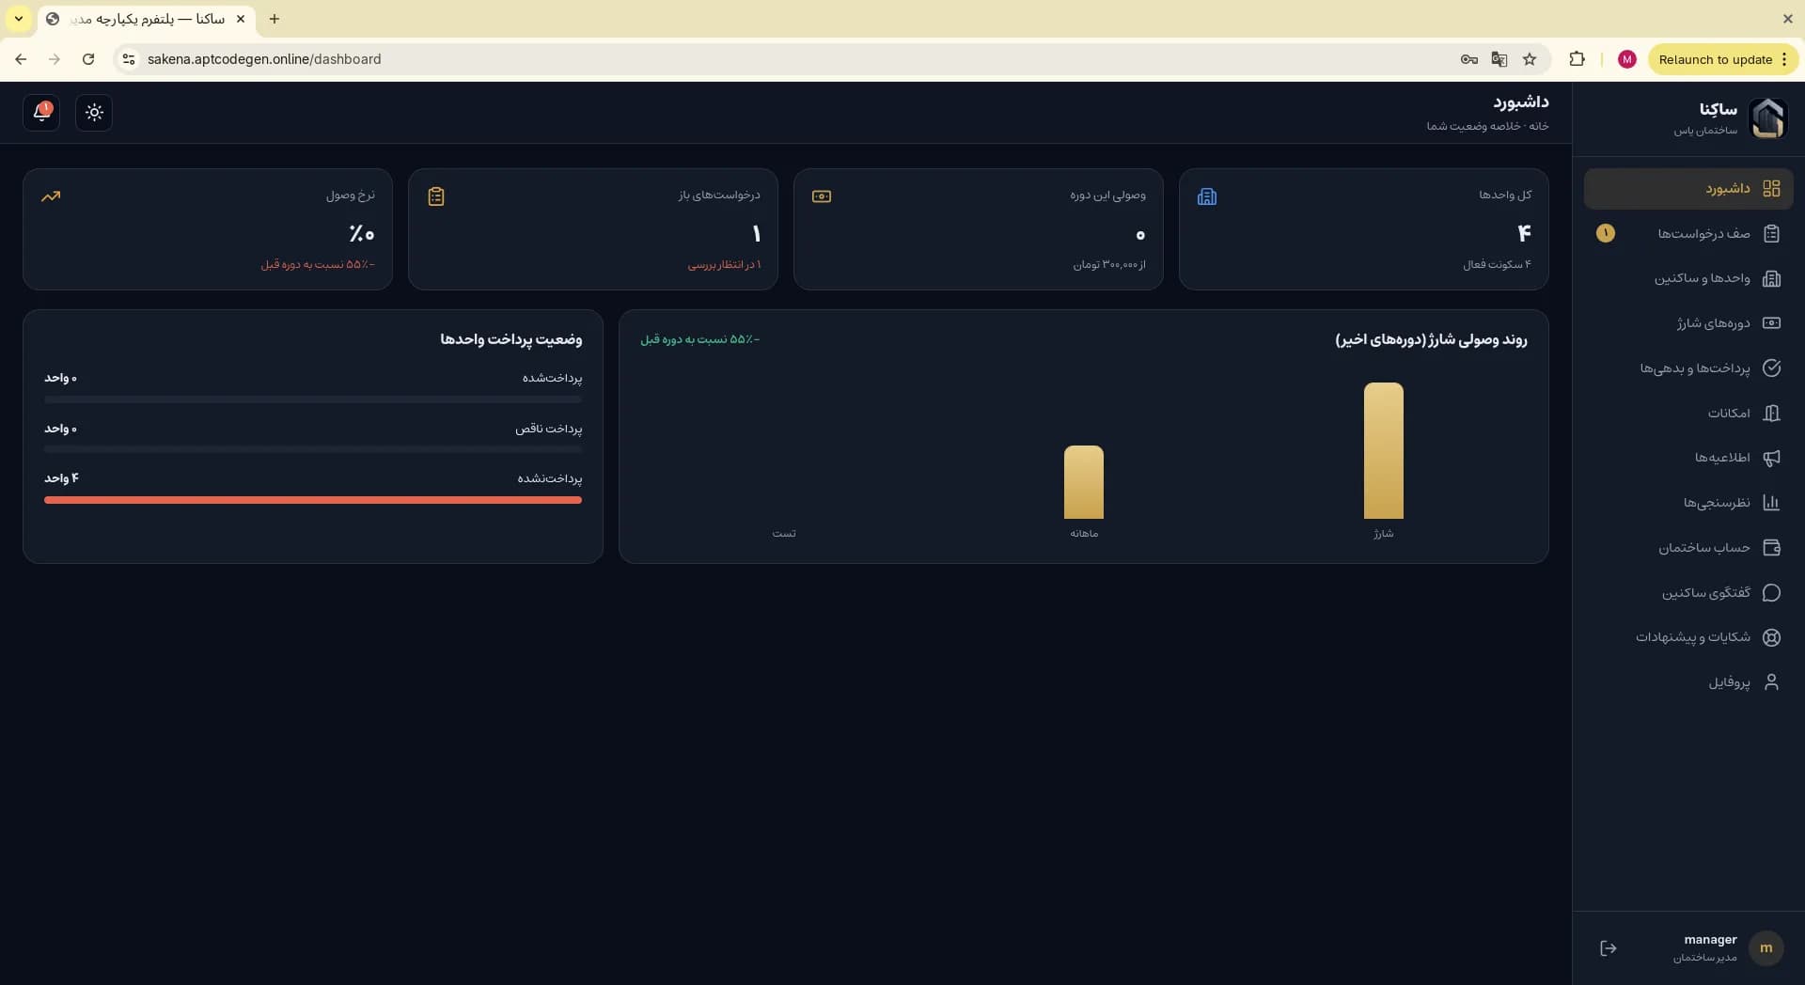Click the وضعیت پرداخت واحدها heading

pos(511,339)
